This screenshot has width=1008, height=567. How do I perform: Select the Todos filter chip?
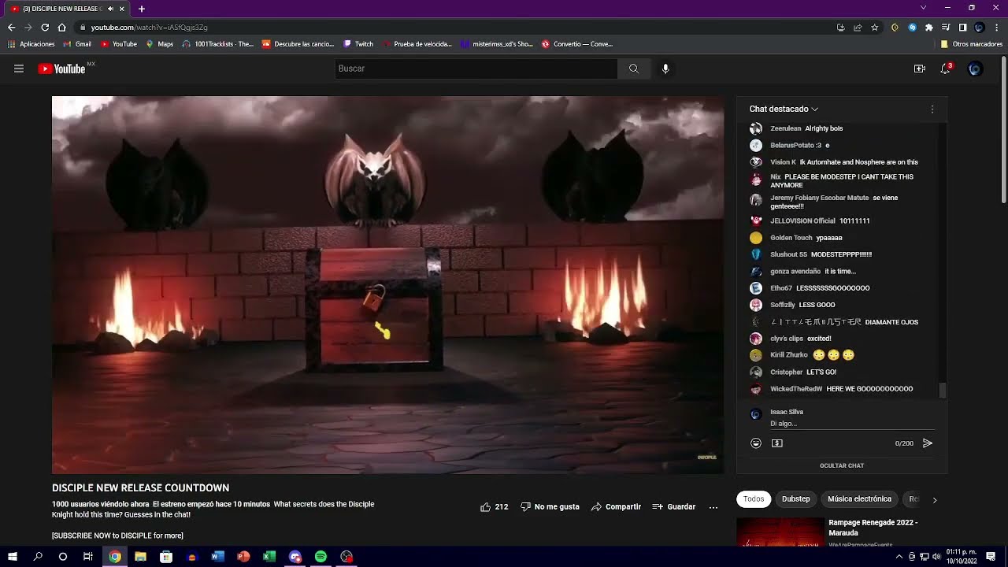(754, 499)
